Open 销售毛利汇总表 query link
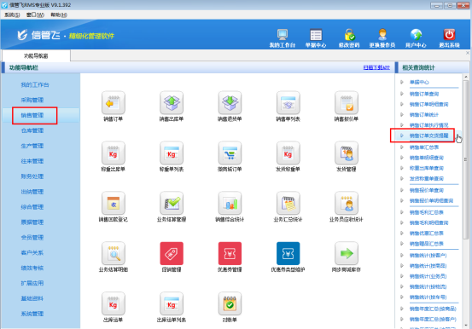Image resolution: width=472 pixels, height=329 pixels. pos(426,212)
